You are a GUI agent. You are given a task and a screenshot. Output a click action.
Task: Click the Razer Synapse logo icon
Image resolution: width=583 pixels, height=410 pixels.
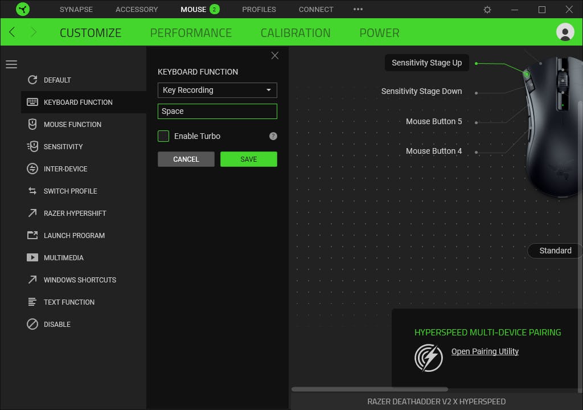coord(23,9)
